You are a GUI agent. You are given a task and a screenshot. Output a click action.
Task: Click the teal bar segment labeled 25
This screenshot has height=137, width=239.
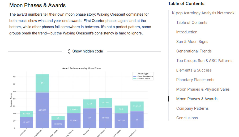click(x=42, y=83)
